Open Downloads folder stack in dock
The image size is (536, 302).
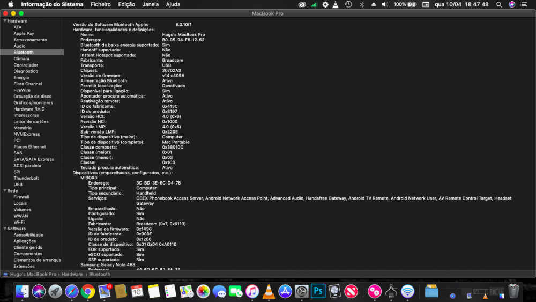(x=431, y=291)
